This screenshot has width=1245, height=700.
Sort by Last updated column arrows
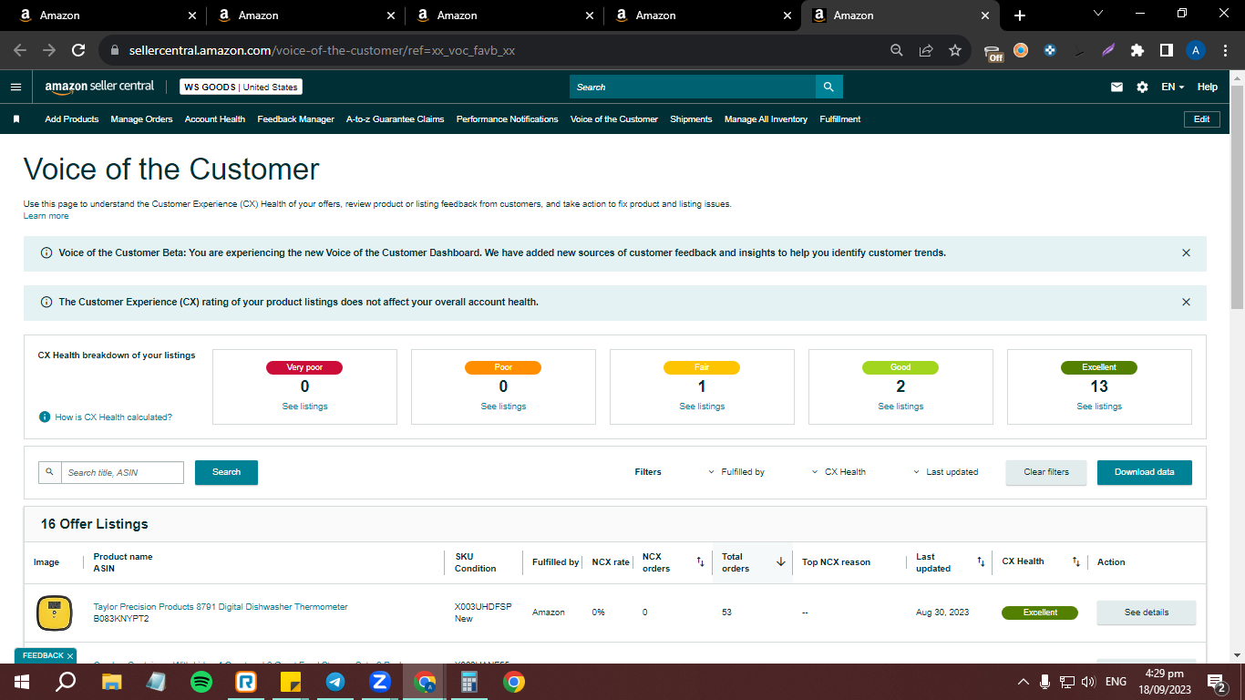[x=981, y=562]
